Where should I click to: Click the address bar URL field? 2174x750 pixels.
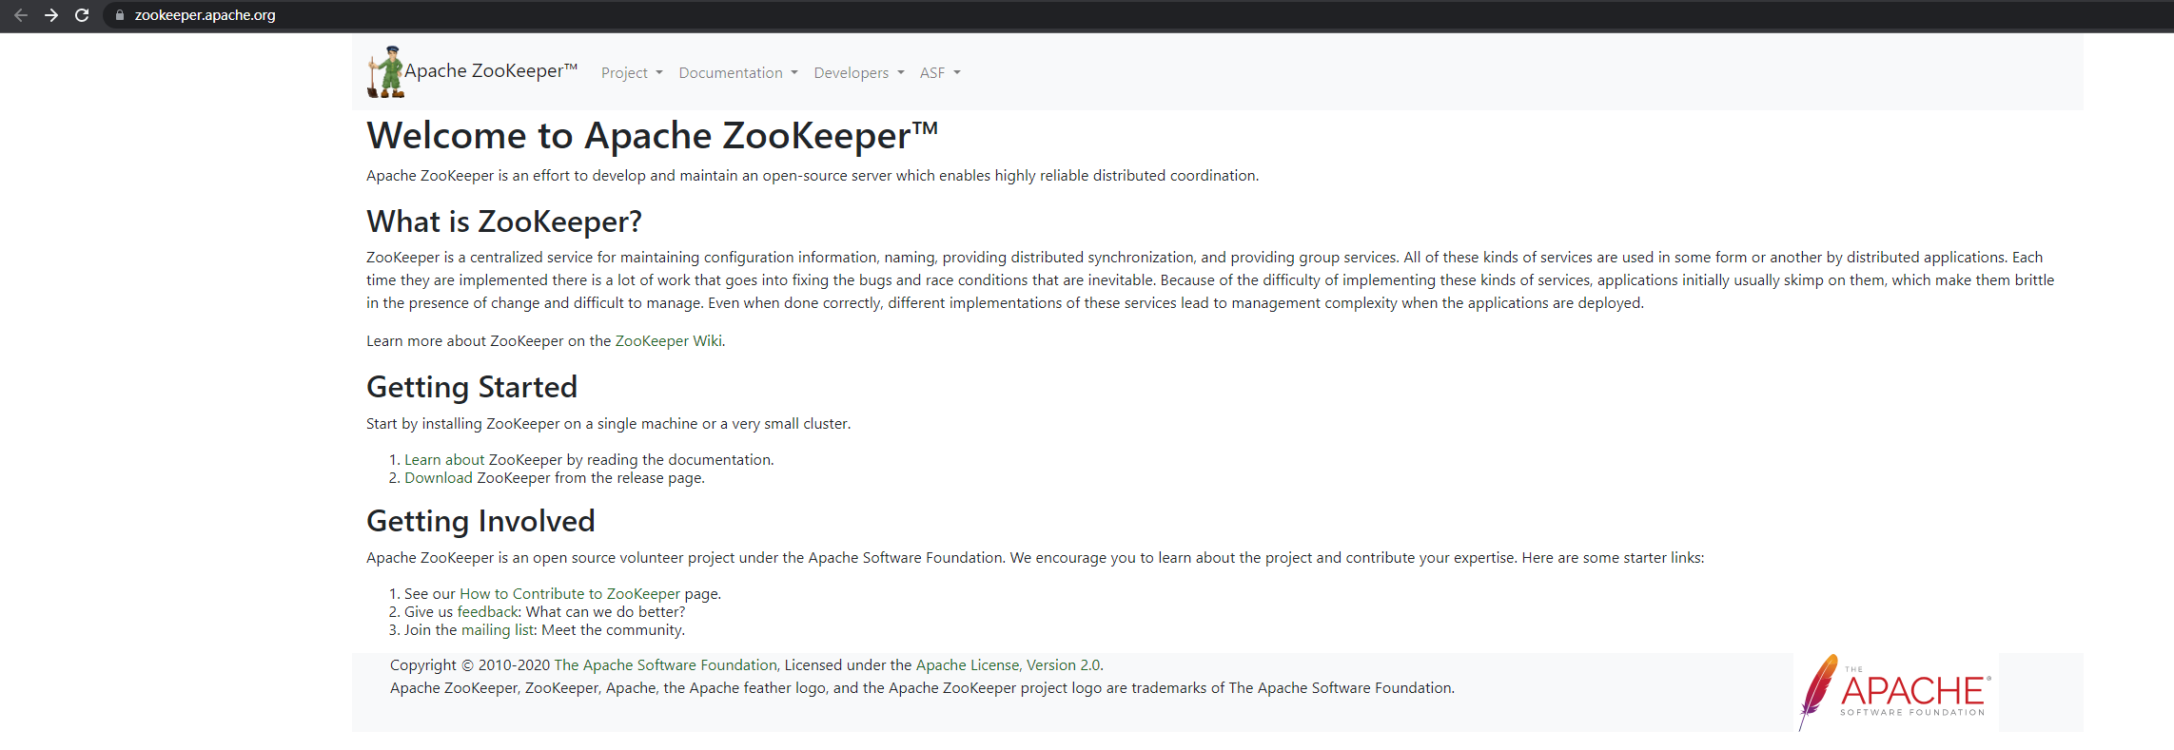pos(571,15)
